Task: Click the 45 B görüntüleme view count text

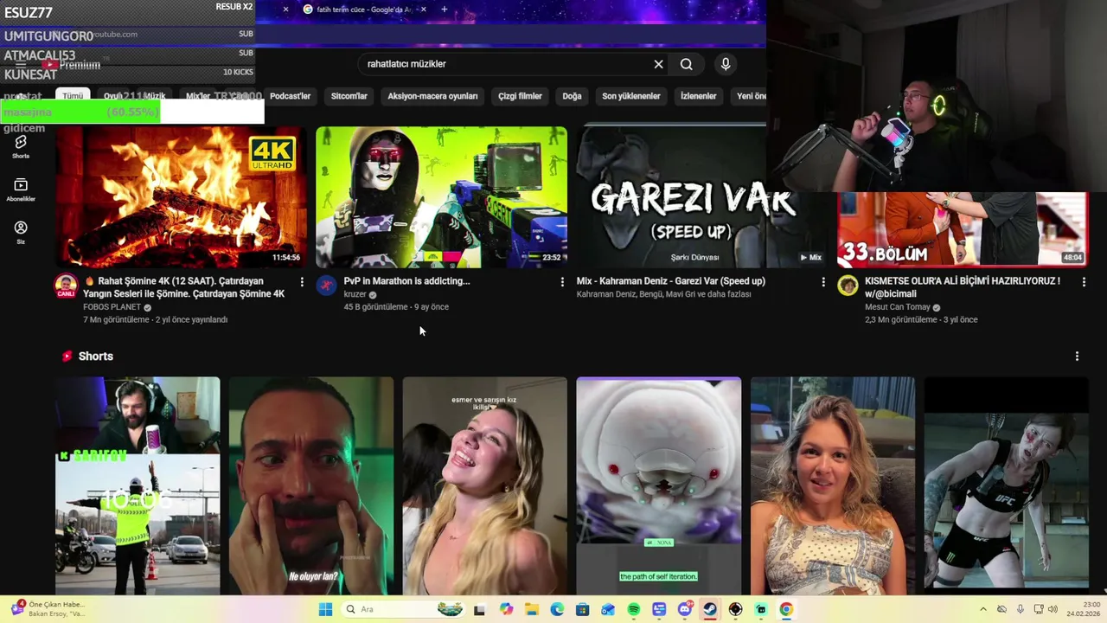Action: [375, 307]
